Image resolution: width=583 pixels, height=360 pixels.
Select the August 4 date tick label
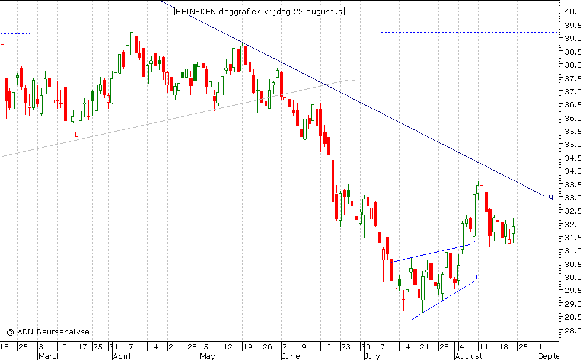coord(462,347)
